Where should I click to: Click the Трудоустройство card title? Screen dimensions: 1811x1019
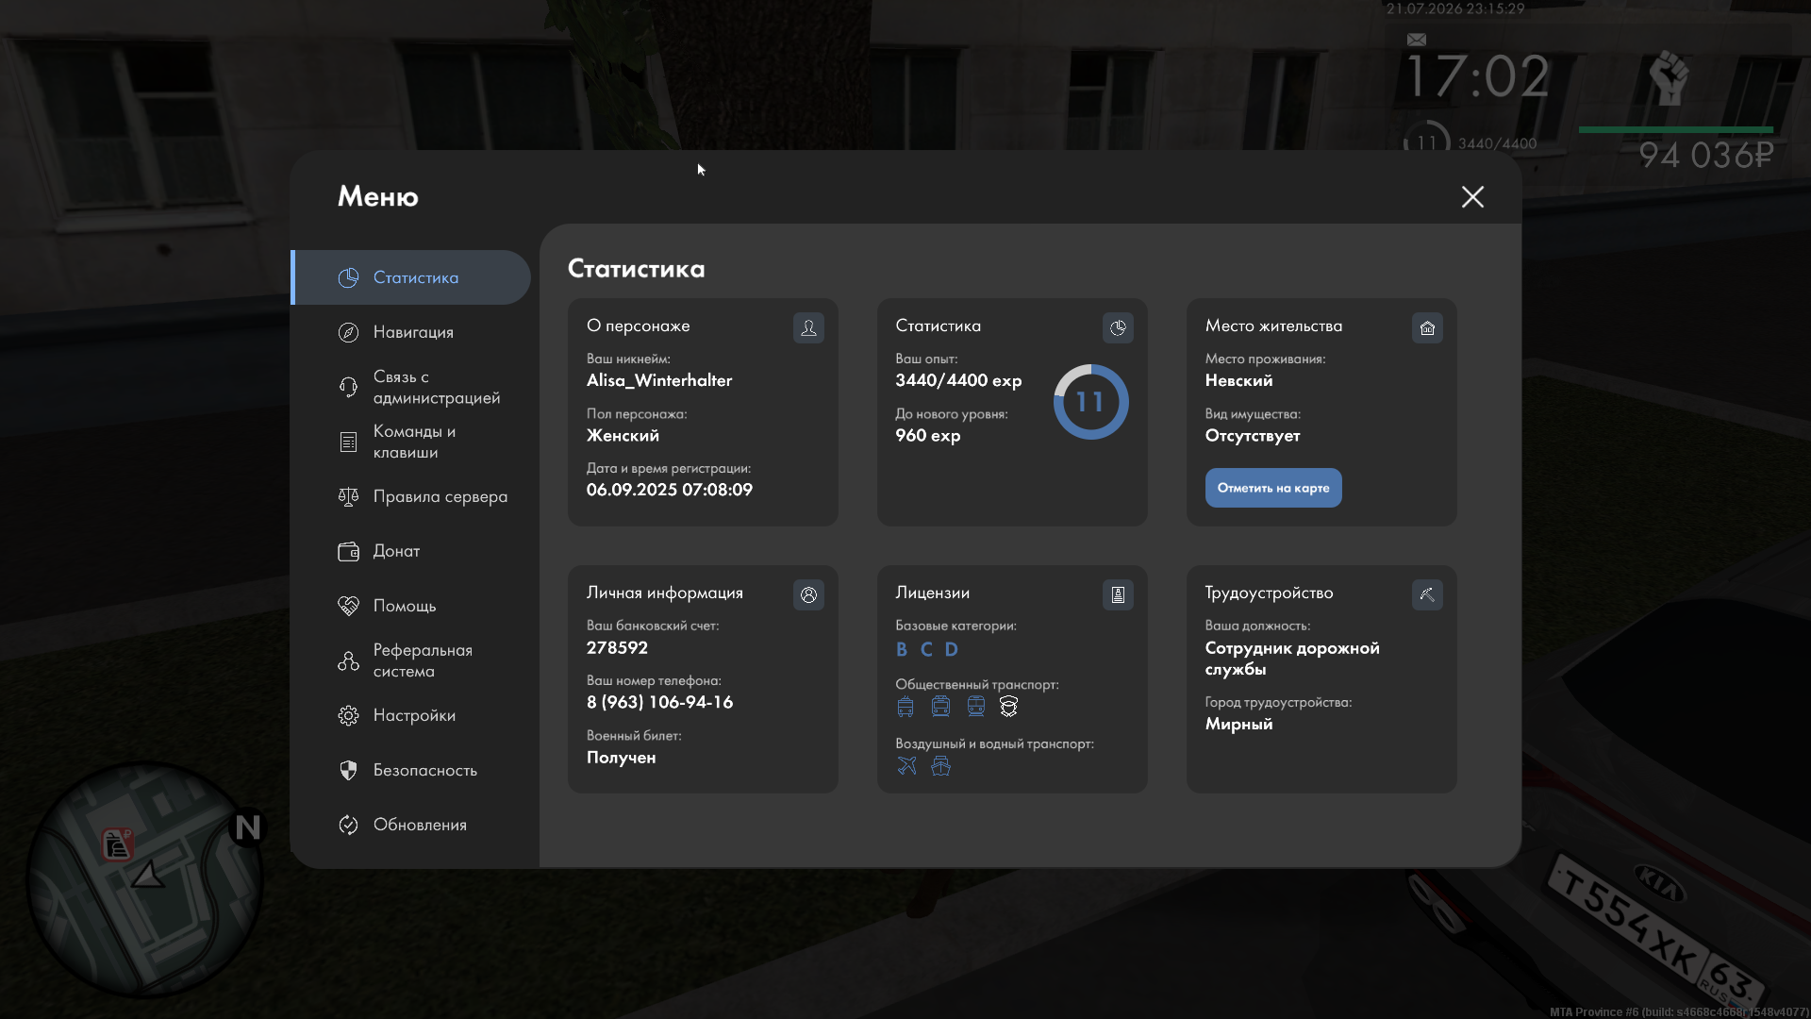tap(1269, 593)
